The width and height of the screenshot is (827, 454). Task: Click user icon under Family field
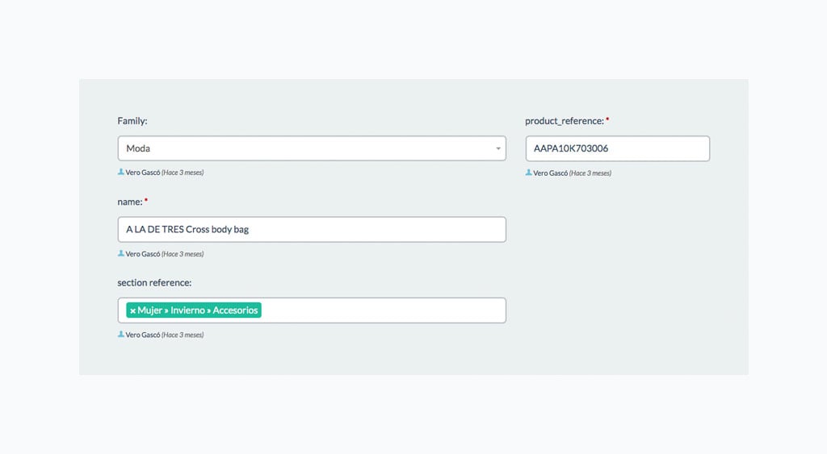(x=121, y=172)
